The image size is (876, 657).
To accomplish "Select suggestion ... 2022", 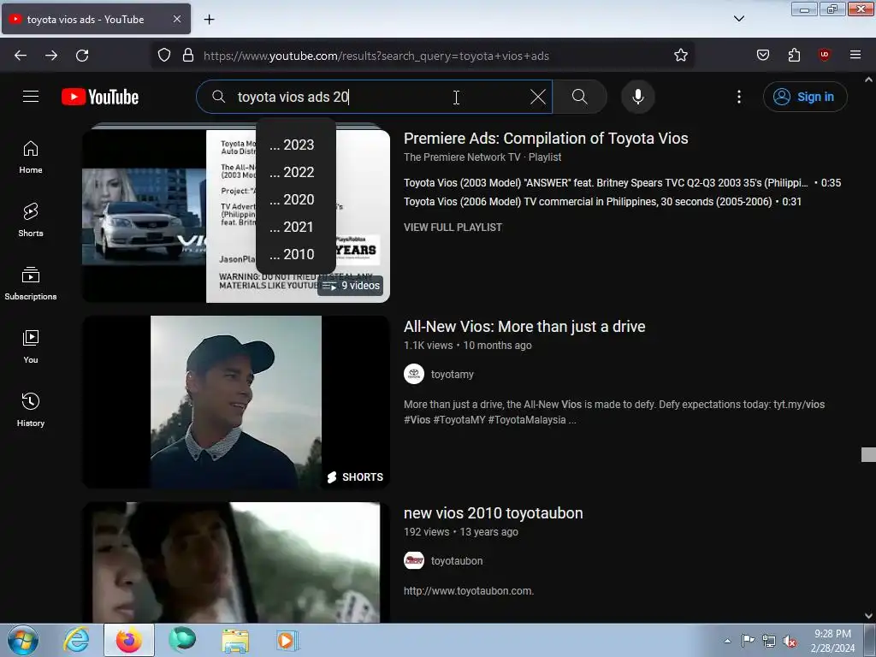I will (x=296, y=173).
